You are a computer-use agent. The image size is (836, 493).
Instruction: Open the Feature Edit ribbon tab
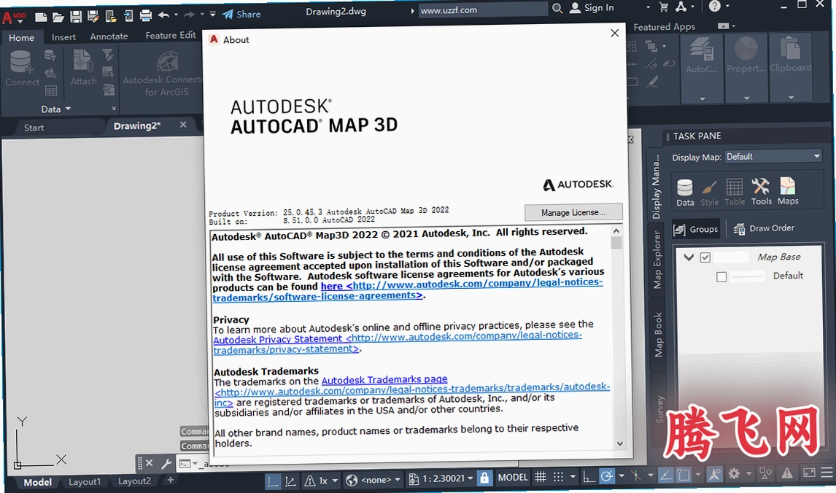pyautogui.click(x=170, y=35)
